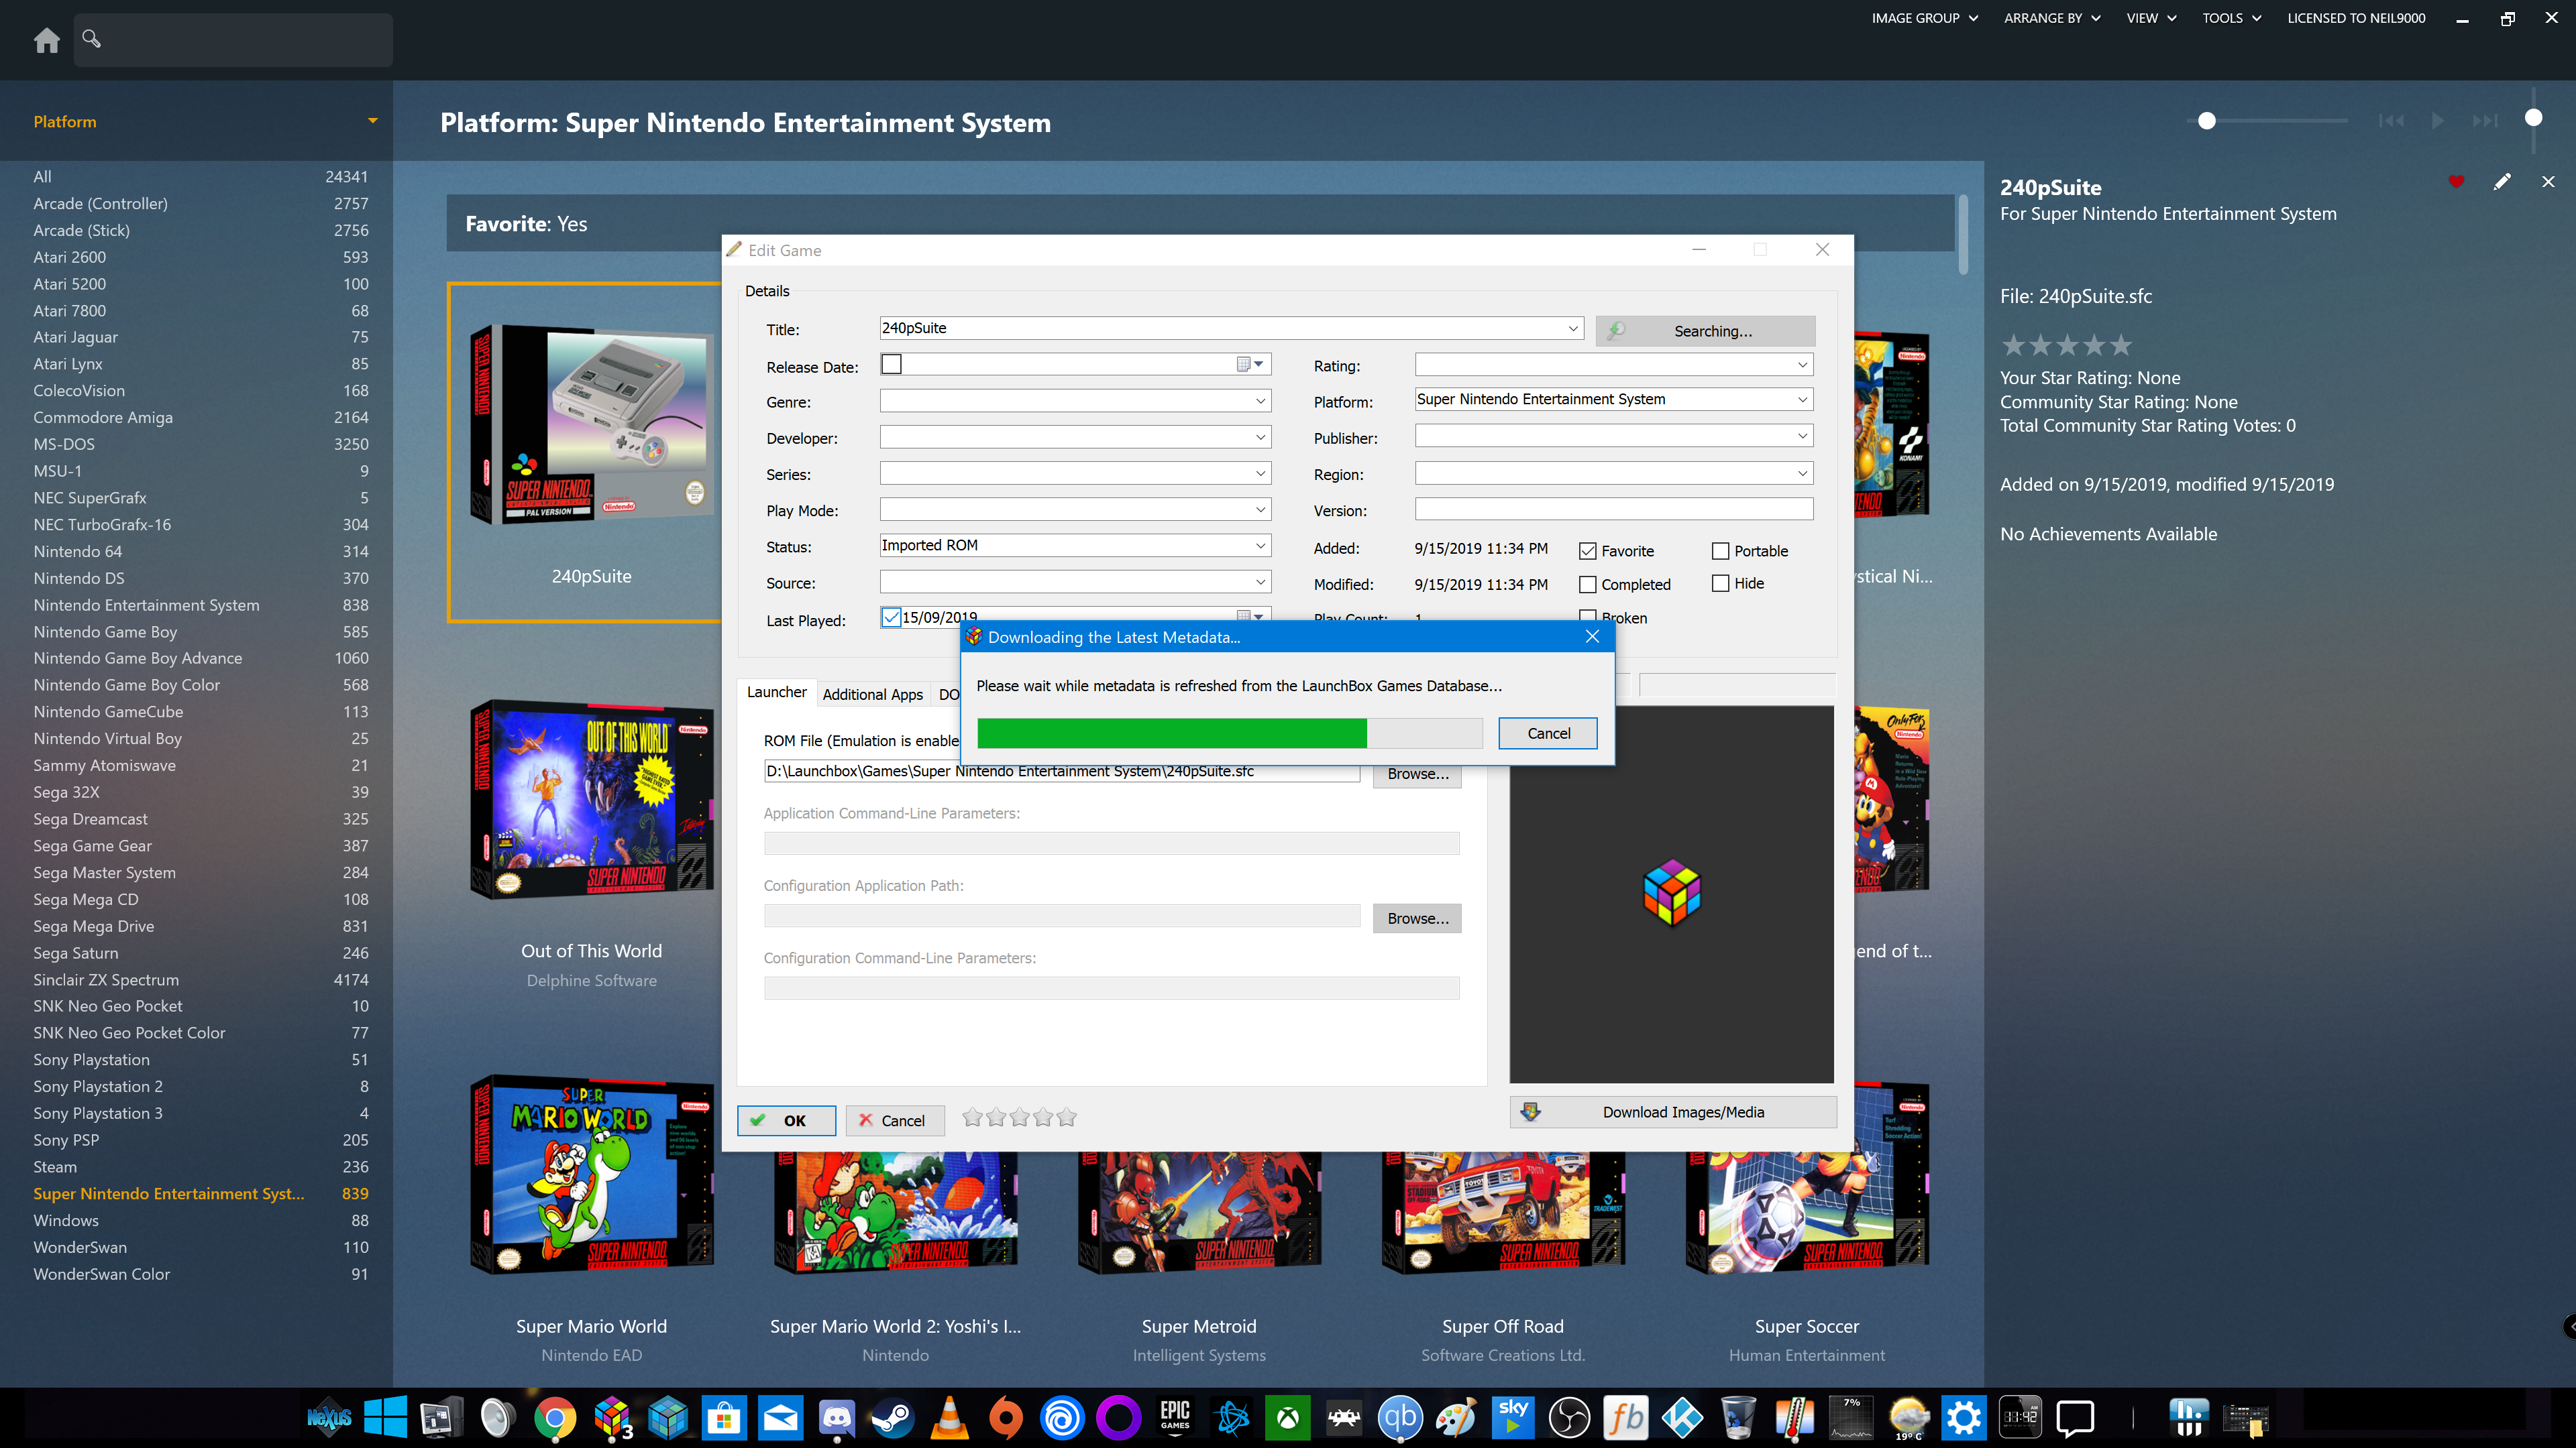Expand the Genre dropdown

click(1260, 401)
